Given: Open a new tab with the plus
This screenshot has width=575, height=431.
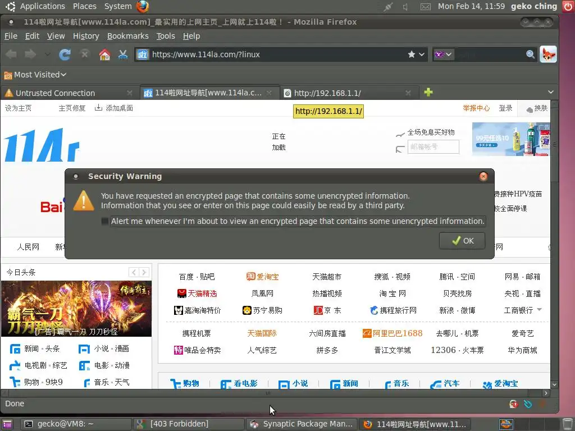Looking at the screenshot, I should coord(428,93).
